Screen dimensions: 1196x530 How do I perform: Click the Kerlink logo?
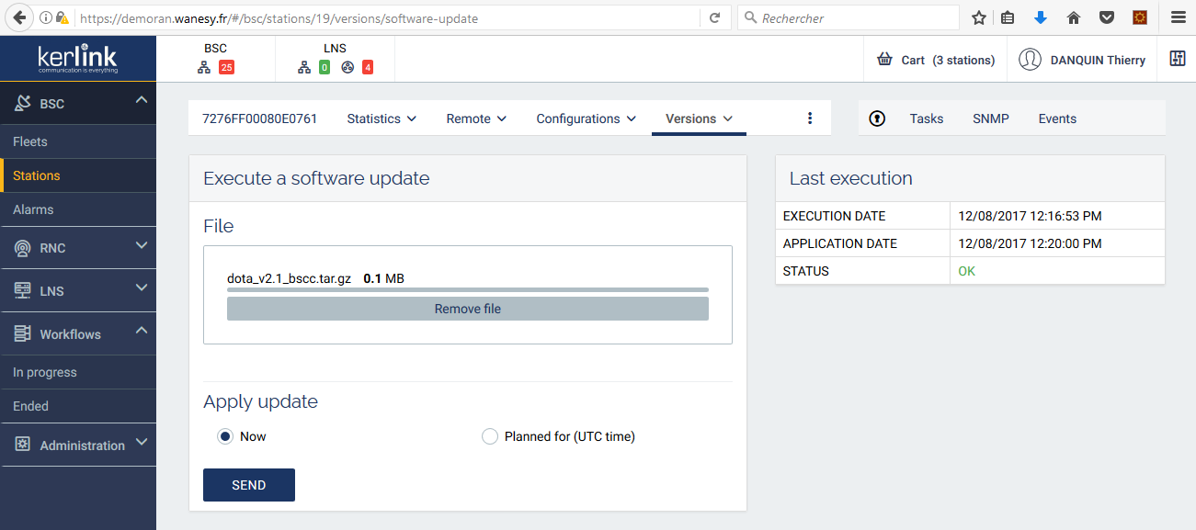(x=77, y=60)
